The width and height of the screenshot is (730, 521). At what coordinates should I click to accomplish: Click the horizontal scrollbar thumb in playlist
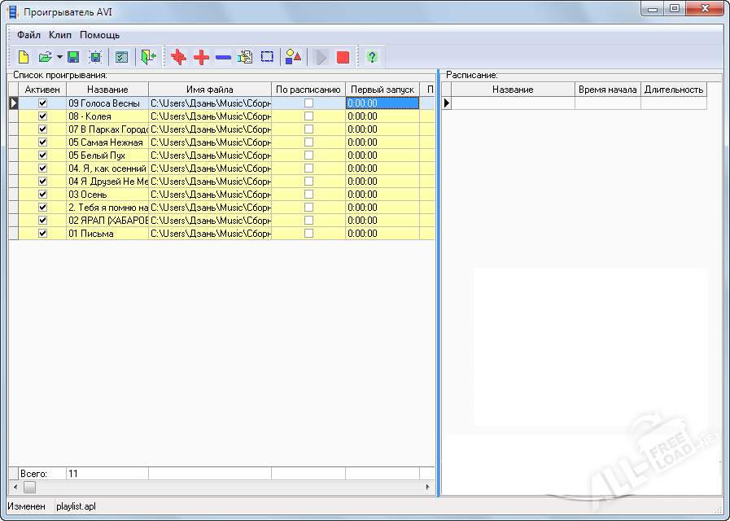tap(29, 487)
